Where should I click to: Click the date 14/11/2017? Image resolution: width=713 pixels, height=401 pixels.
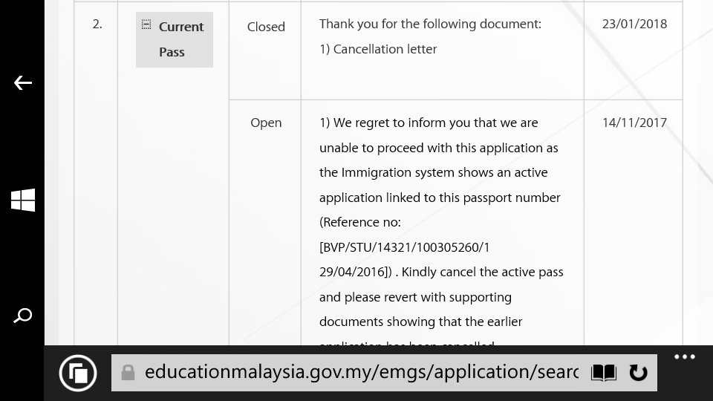[634, 123]
